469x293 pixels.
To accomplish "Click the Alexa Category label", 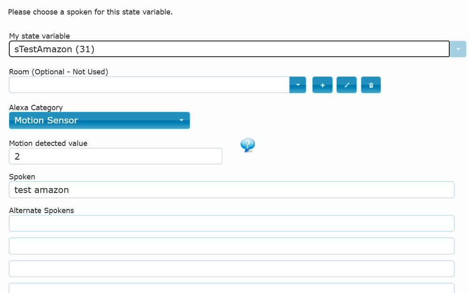I will click(x=36, y=108).
